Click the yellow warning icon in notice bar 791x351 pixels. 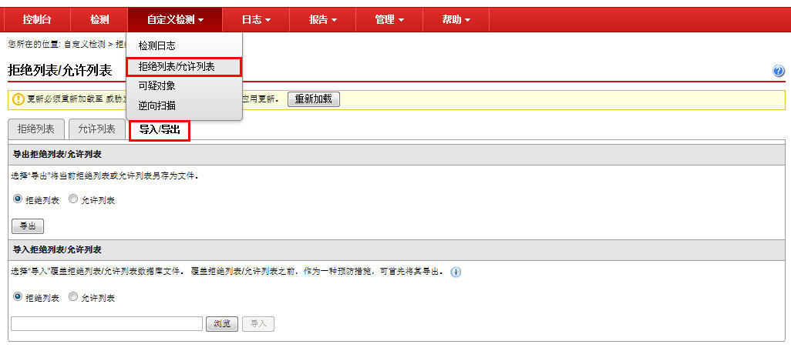19,99
